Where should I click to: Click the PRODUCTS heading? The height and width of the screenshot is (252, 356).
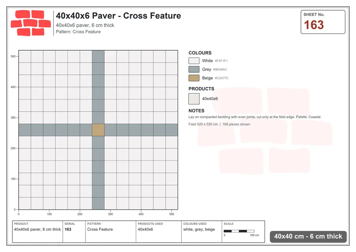coord(202,89)
